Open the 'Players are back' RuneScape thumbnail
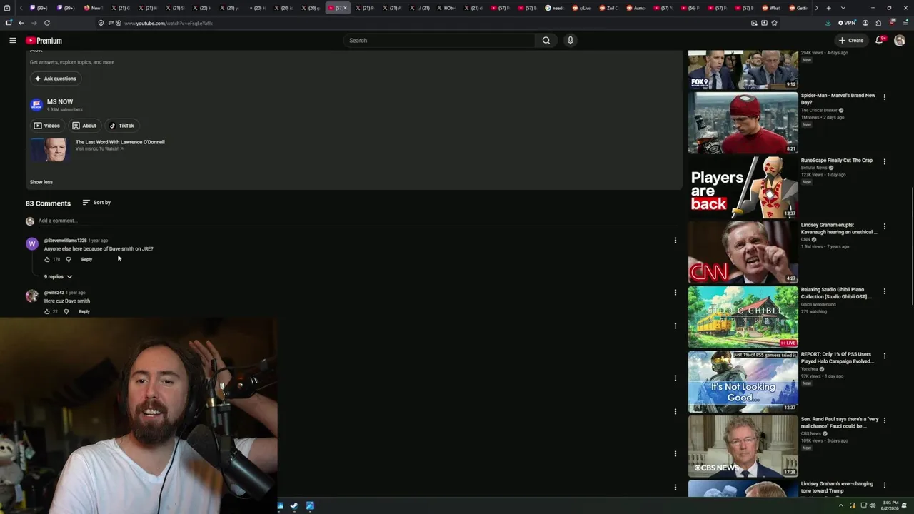 pyautogui.click(x=743, y=188)
